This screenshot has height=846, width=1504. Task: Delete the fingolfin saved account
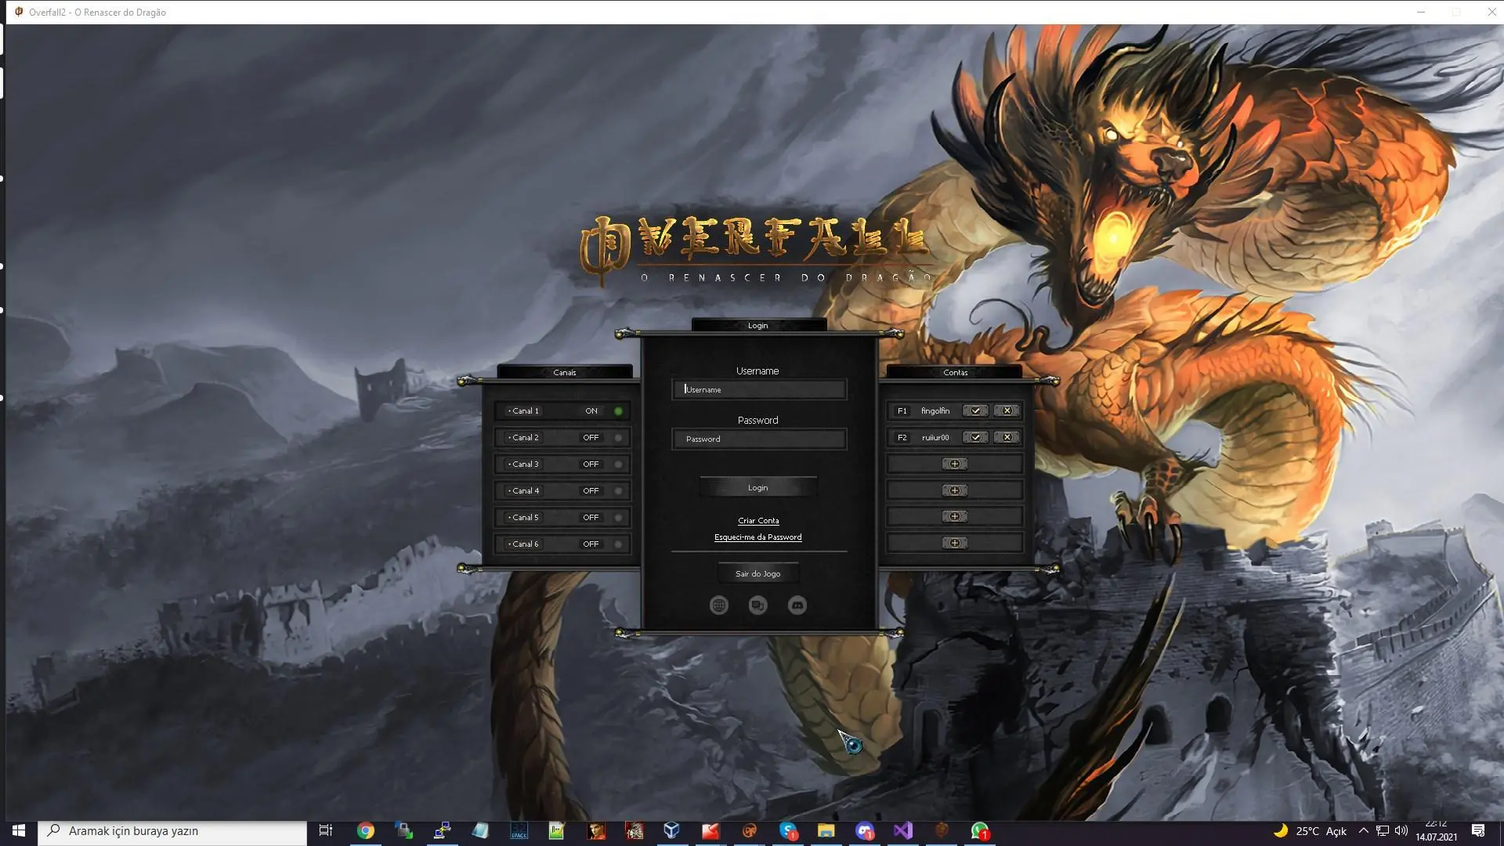(1007, 410)
